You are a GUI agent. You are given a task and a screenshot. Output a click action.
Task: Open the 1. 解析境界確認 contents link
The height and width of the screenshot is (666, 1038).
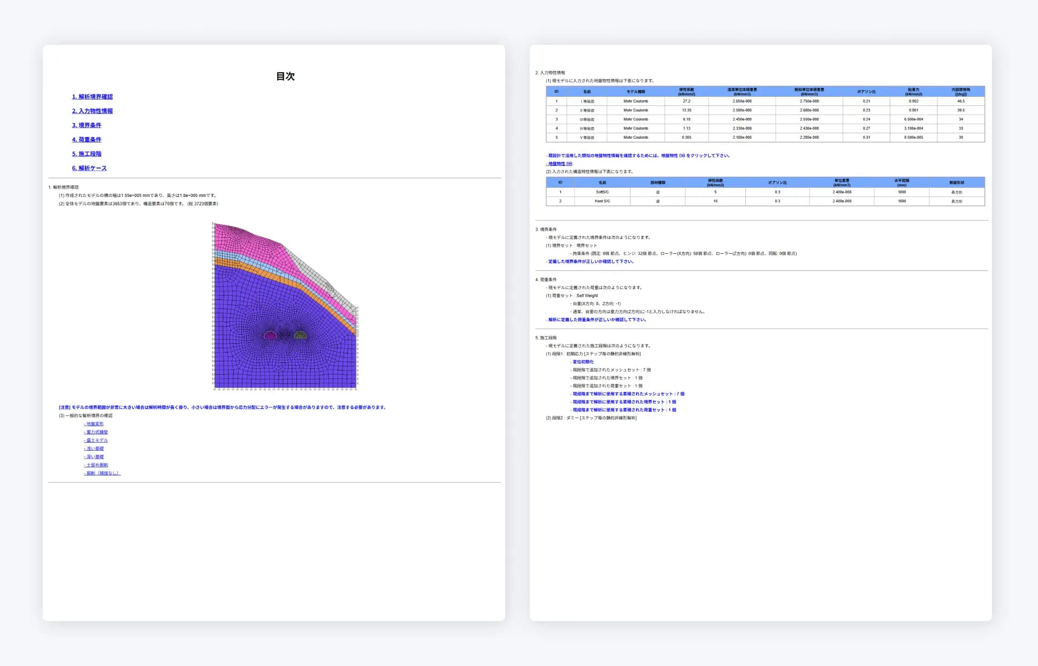pos(93,97)
